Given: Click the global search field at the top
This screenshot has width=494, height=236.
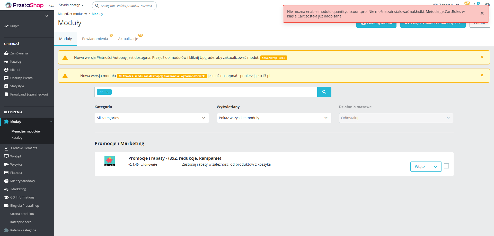Looking at the screenshot, I should pos(124,6).
